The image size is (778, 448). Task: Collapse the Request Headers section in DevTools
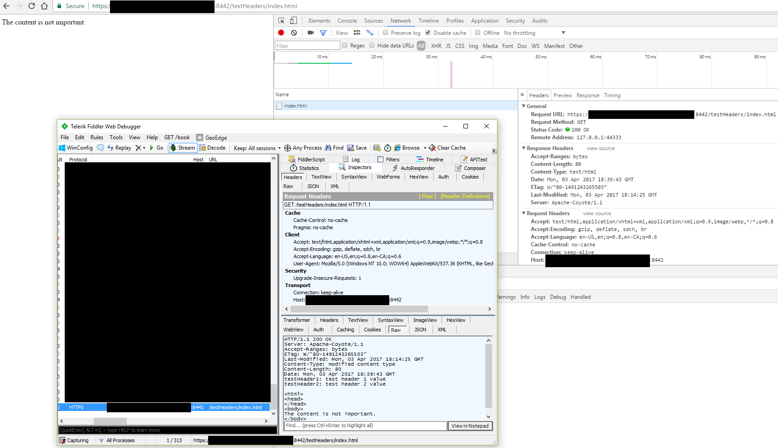click(x=524, y=213)
